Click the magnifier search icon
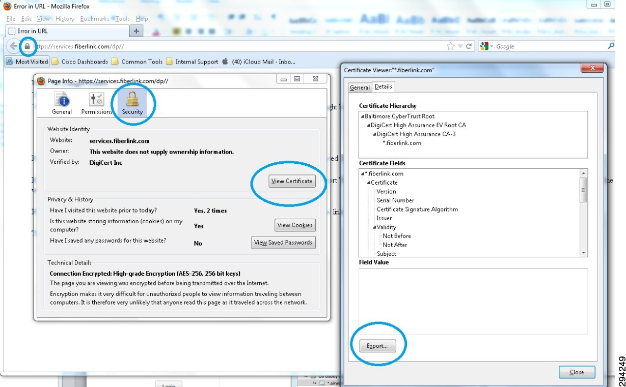The height and width of the screenshot is (387, 626). 611,46
